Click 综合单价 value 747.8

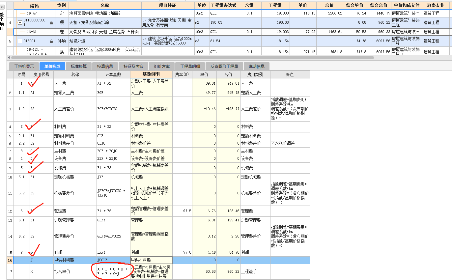click(361, 52)
